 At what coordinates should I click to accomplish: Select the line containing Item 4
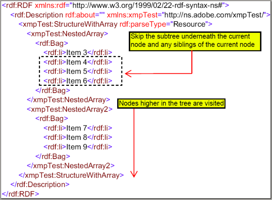(78, 62)
